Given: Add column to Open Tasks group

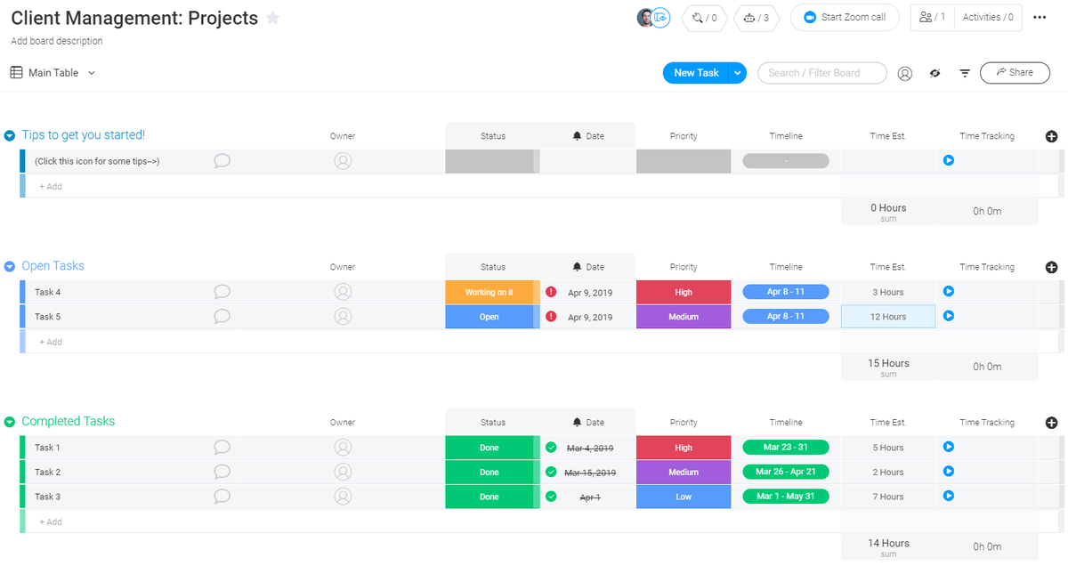Looking at the screenshot, I should [x=1051, y=267].
